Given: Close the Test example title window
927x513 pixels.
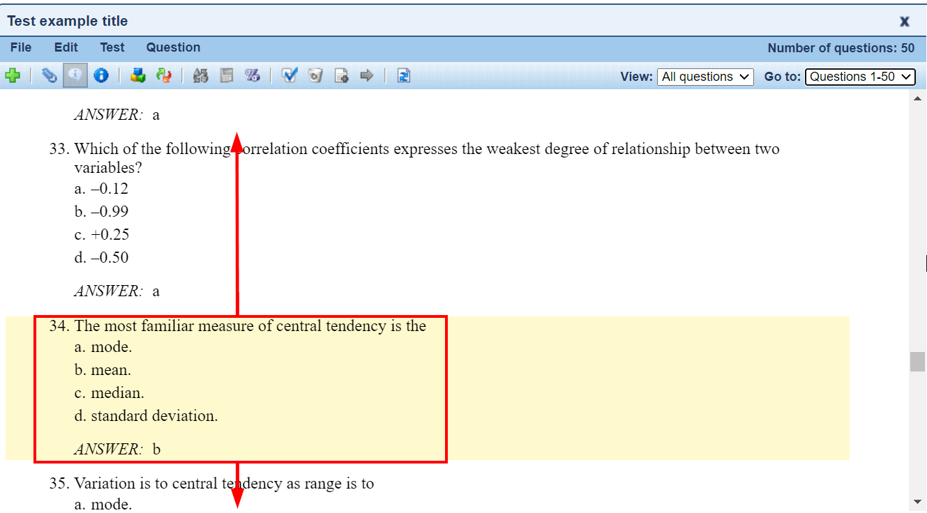Looking at the screenshot, I should (904, 21).
